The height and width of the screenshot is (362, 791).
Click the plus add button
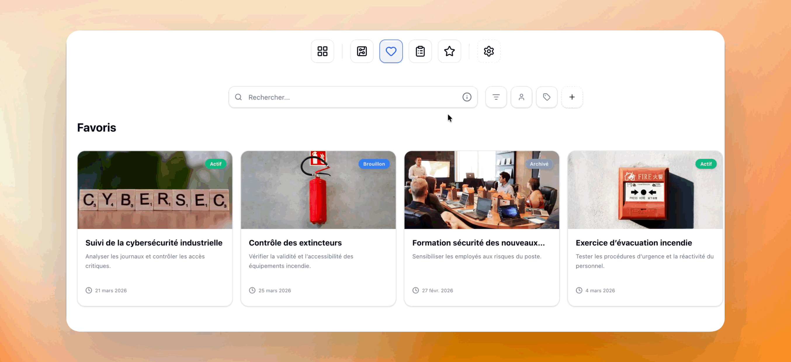click(x=571, y=97)
